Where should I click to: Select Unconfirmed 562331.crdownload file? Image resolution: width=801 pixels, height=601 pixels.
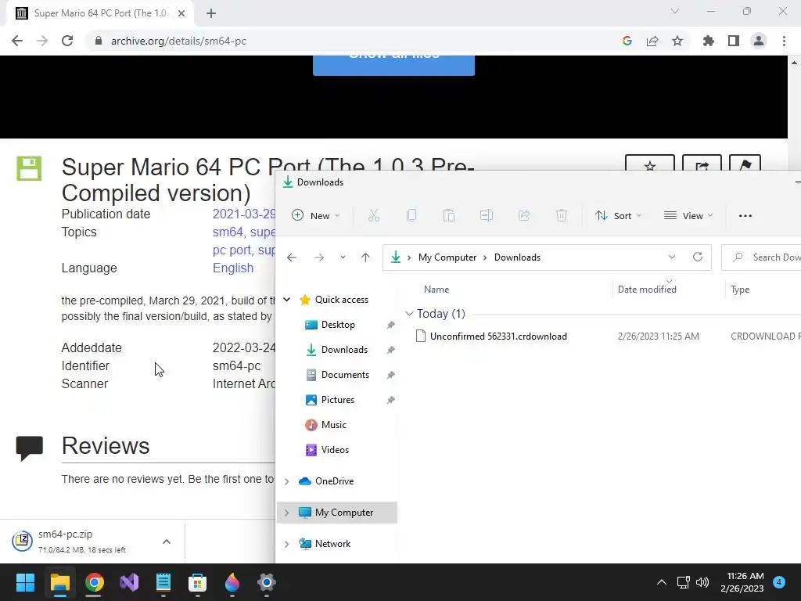point(498,336)
